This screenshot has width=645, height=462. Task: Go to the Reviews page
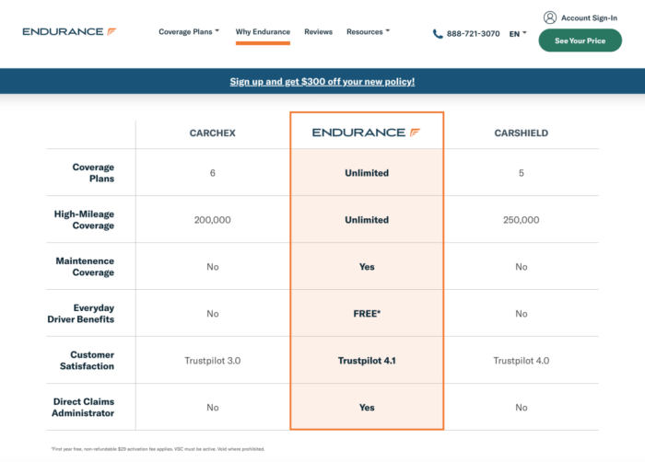pyautogui.click(x=318, y=32)
